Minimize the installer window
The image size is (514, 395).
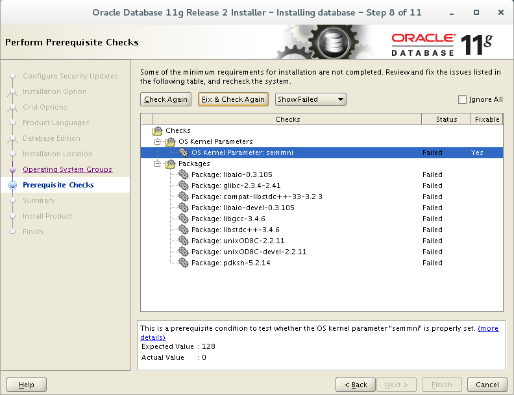[452, 13]
